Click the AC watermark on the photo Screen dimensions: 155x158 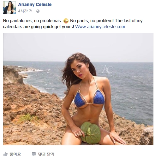coord(107,69)
